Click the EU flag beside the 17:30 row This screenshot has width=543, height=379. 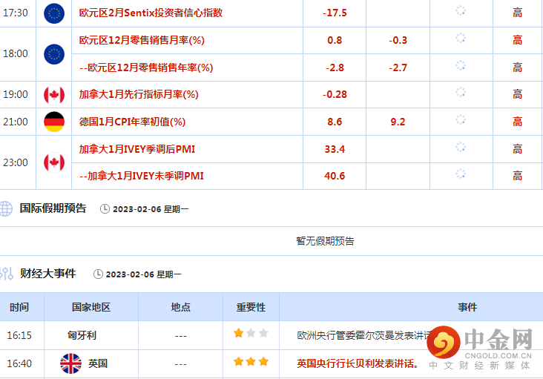pyautogui.click(x=54, y=13)
